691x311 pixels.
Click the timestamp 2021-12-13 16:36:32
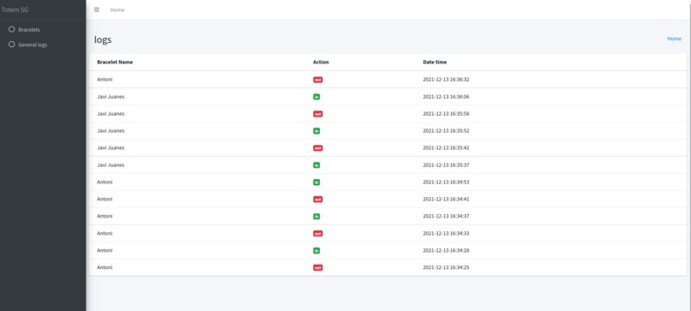[x=446, y=80]
